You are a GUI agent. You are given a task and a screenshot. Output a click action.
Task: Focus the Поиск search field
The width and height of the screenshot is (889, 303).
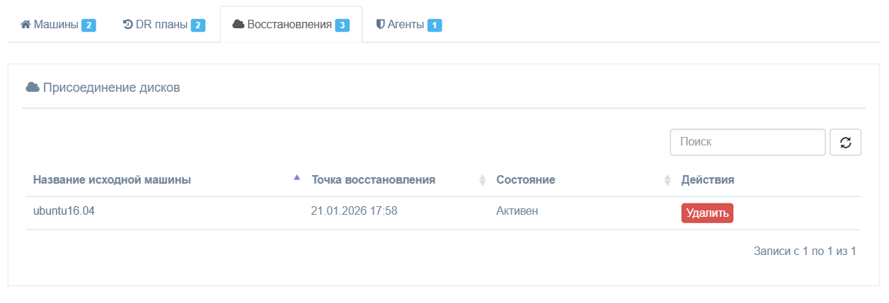pos(747,142)
